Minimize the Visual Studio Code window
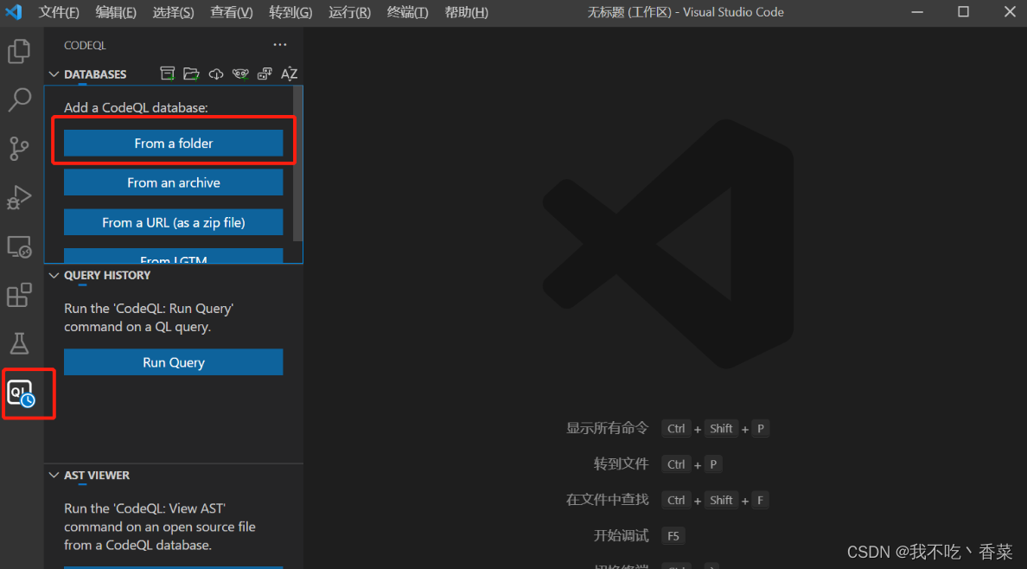The width and height of the screenshot is (1027, 569). pyautogui.click(x=917, y=12)
